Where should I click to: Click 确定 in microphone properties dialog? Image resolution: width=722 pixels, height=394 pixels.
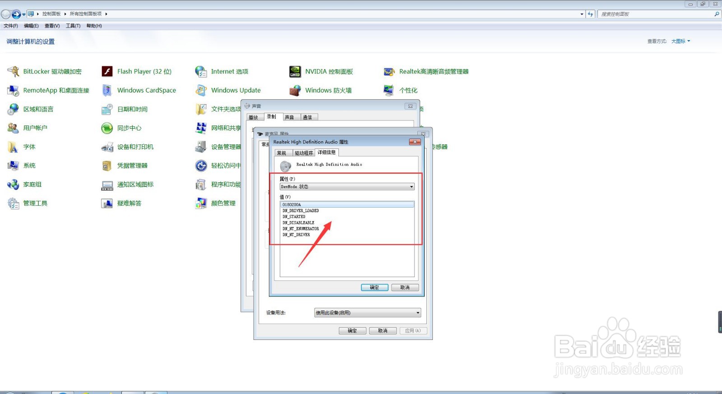point(352,331)
